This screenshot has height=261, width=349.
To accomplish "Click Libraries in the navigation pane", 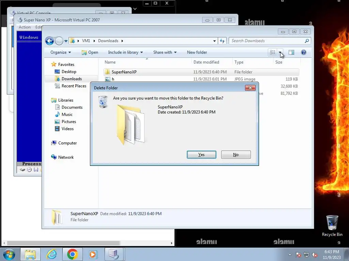I will pos(62,100).
